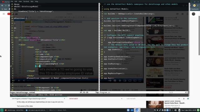Click the date and time clock on taskbar
This screenshot has height=112, width=200.
pyautogui.click(x=189, y=110)
